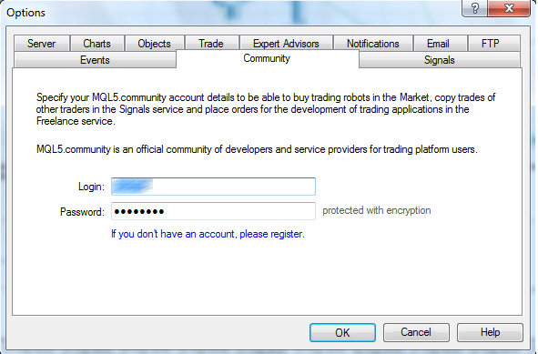The height and width of the screenshot is (354, 538).
Task: Follow the register account link
Action: coord(208,234)
